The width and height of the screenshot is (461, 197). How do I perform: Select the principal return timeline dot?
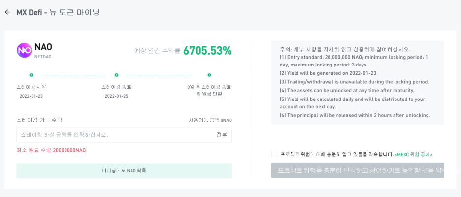click(x=209, y=75)
